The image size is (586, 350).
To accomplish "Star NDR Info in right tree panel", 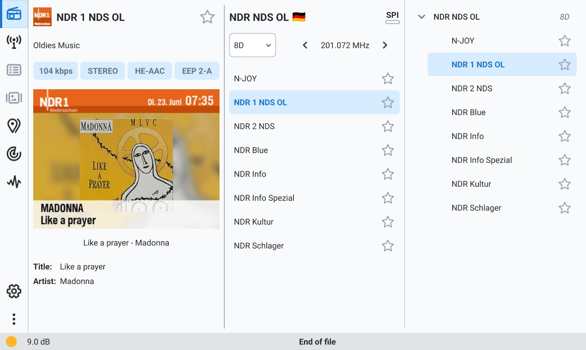I will (x=565, y=136).
